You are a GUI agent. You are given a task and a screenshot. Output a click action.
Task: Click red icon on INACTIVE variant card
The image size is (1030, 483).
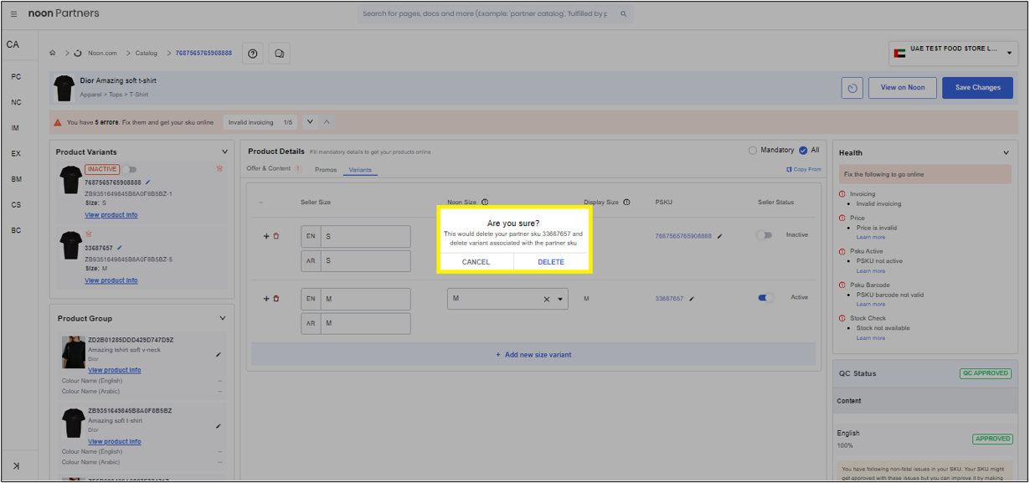click(219, 169)
